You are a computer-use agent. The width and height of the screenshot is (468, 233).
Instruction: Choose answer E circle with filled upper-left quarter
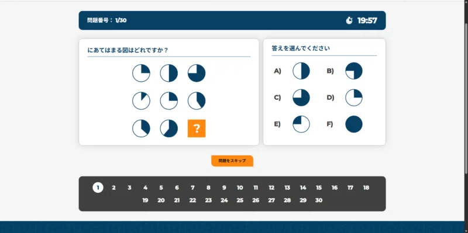(x=301, y=124)
